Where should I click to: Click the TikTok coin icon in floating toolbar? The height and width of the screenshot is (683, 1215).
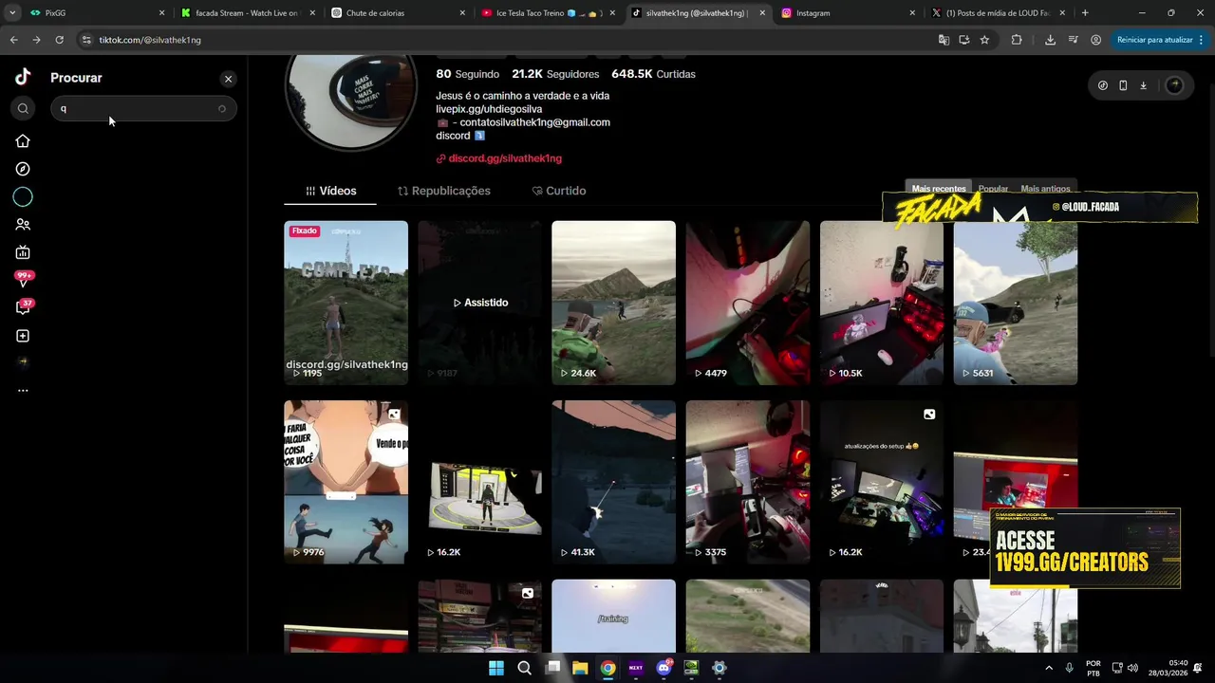[x=1102, y=85]
